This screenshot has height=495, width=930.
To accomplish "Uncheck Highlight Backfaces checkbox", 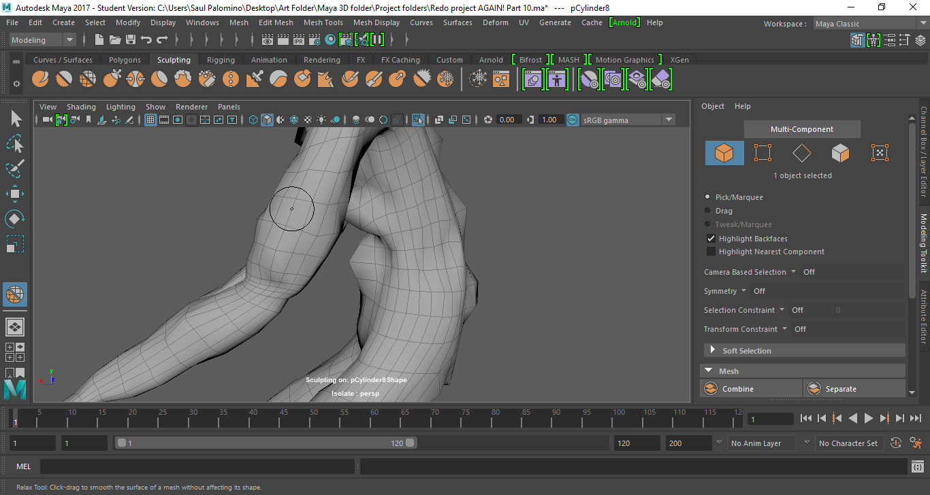I will pyautogui.click(x=711, y=239).
